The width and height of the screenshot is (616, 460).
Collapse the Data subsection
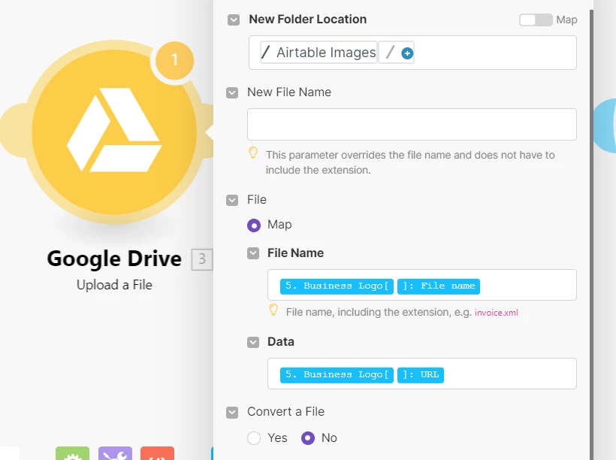[x=253, y=342]
